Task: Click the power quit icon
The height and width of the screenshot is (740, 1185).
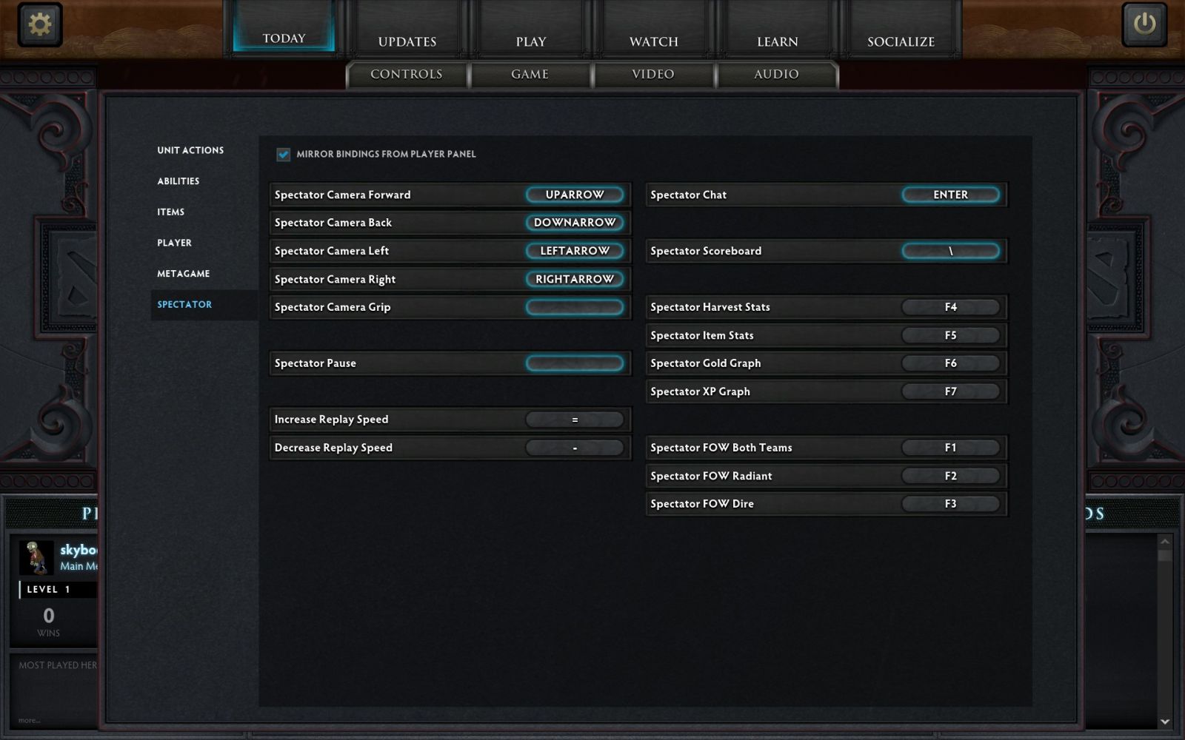Action: pos(1144,24)
